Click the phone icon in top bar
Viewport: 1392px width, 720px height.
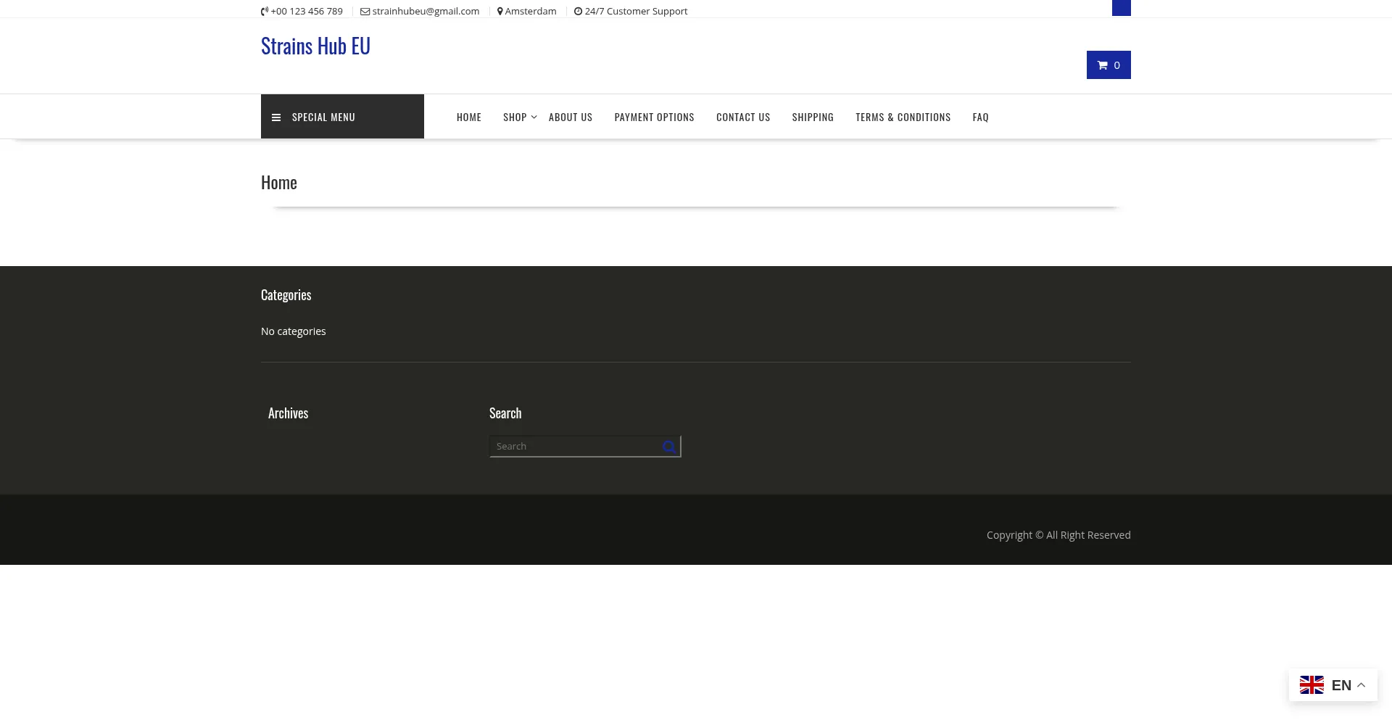(x=265, y=11)
